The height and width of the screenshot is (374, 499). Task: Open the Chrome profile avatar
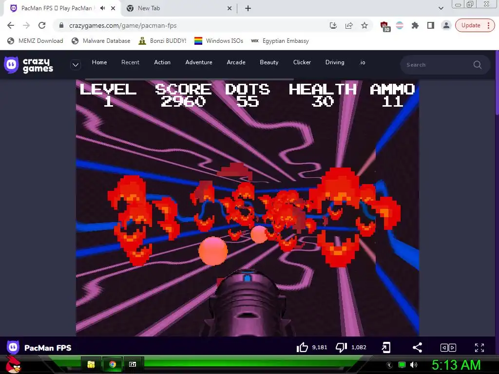point(446,25)
